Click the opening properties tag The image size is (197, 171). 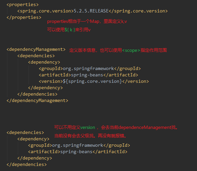pyautogui.click(x=23, y=5)
